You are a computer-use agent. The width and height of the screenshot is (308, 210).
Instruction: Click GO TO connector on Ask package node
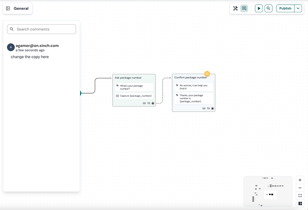pos(153,103)
